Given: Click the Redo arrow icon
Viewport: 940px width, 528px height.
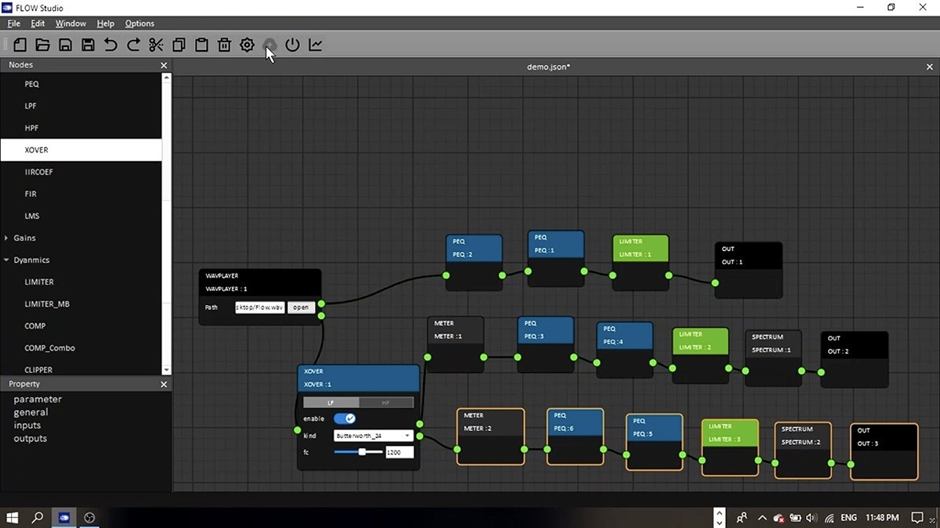Looking at the screenshot, I should (133, 45).
